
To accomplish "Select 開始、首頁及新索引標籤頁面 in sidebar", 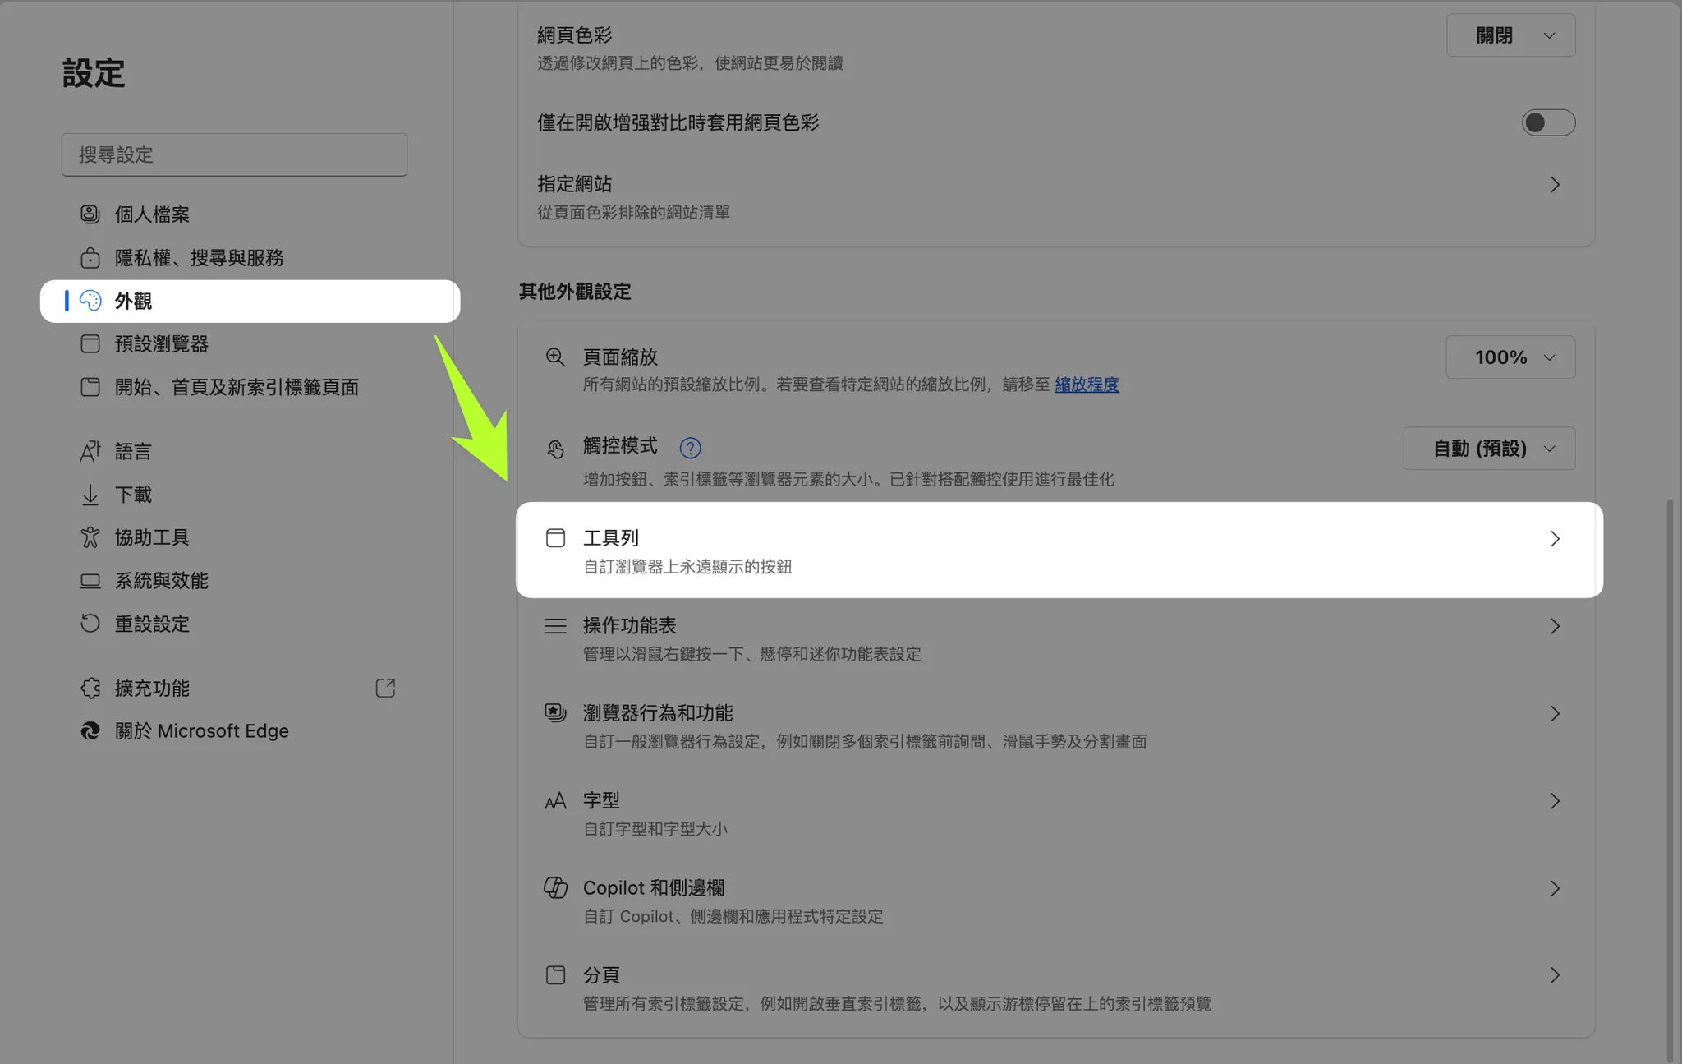I will pyautogui.click(x=237, y=387).
